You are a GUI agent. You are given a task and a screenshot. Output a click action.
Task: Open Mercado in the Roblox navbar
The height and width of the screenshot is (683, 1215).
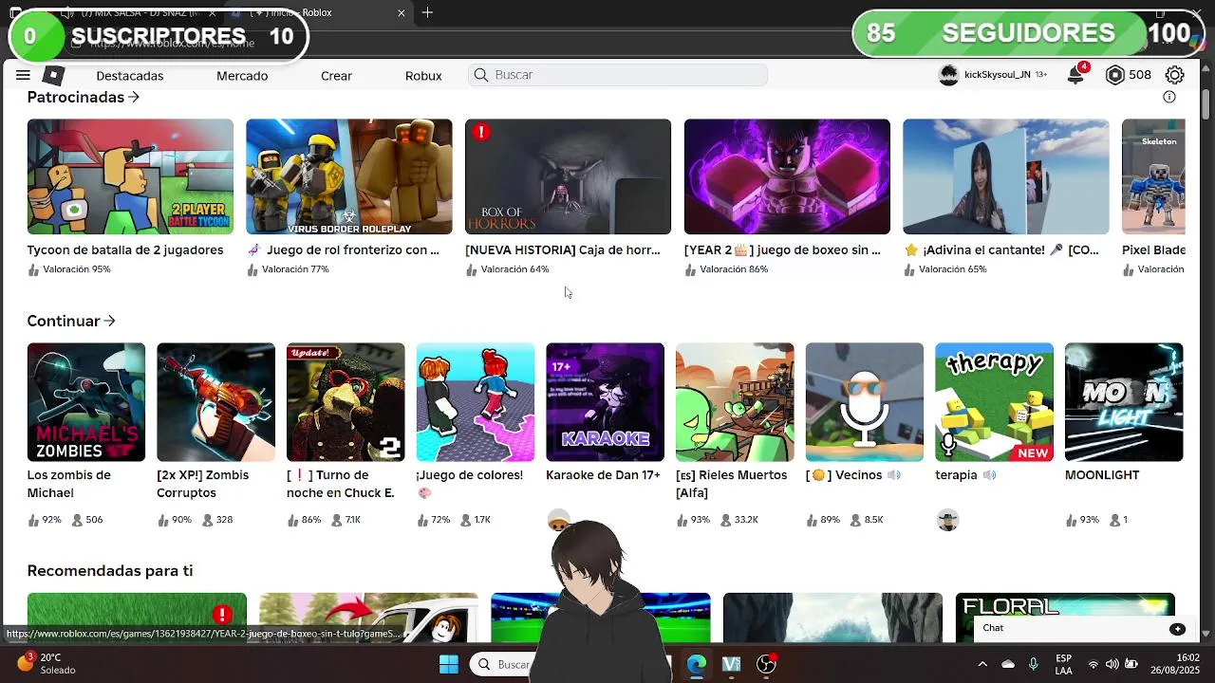[x=242, y=75]
